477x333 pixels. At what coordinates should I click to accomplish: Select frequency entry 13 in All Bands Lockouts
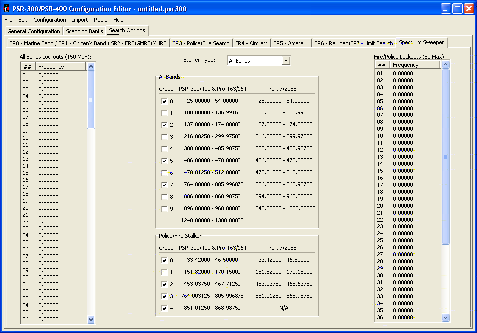coord(48,159)
